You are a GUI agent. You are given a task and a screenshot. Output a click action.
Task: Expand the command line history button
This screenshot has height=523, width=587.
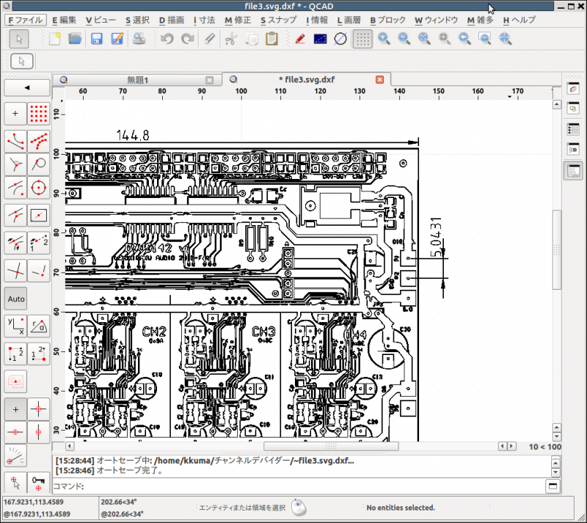click(552, 486)
